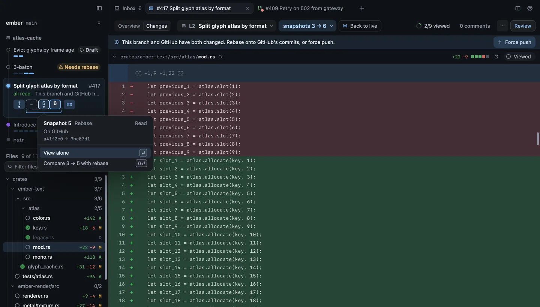The image size is (540, 307).
Task: Open a new tab with the plus icon
Action: [362, 8]
